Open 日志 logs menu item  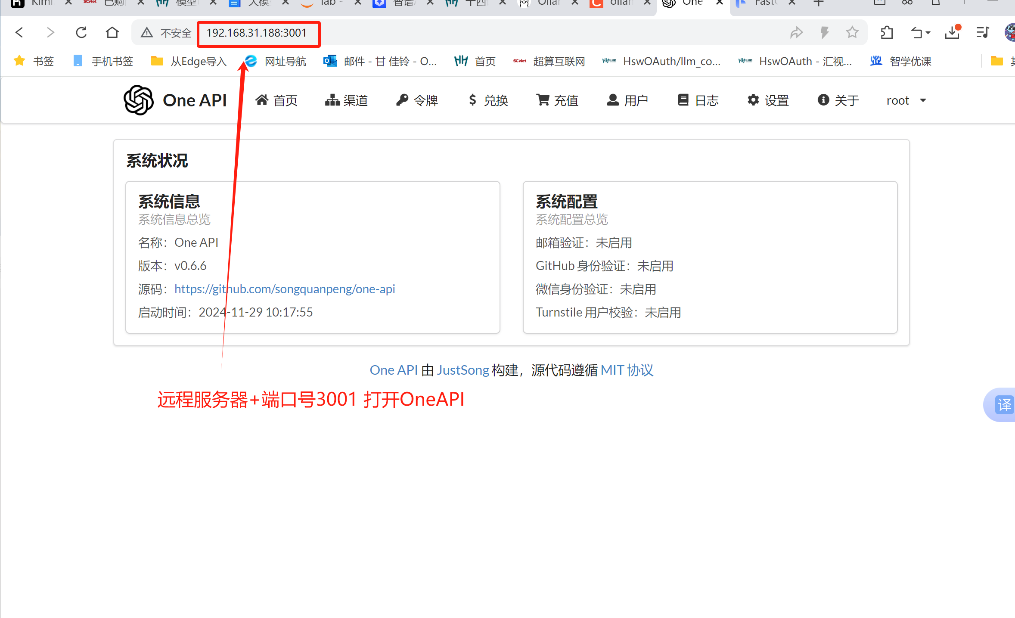[x=698, y=100]
